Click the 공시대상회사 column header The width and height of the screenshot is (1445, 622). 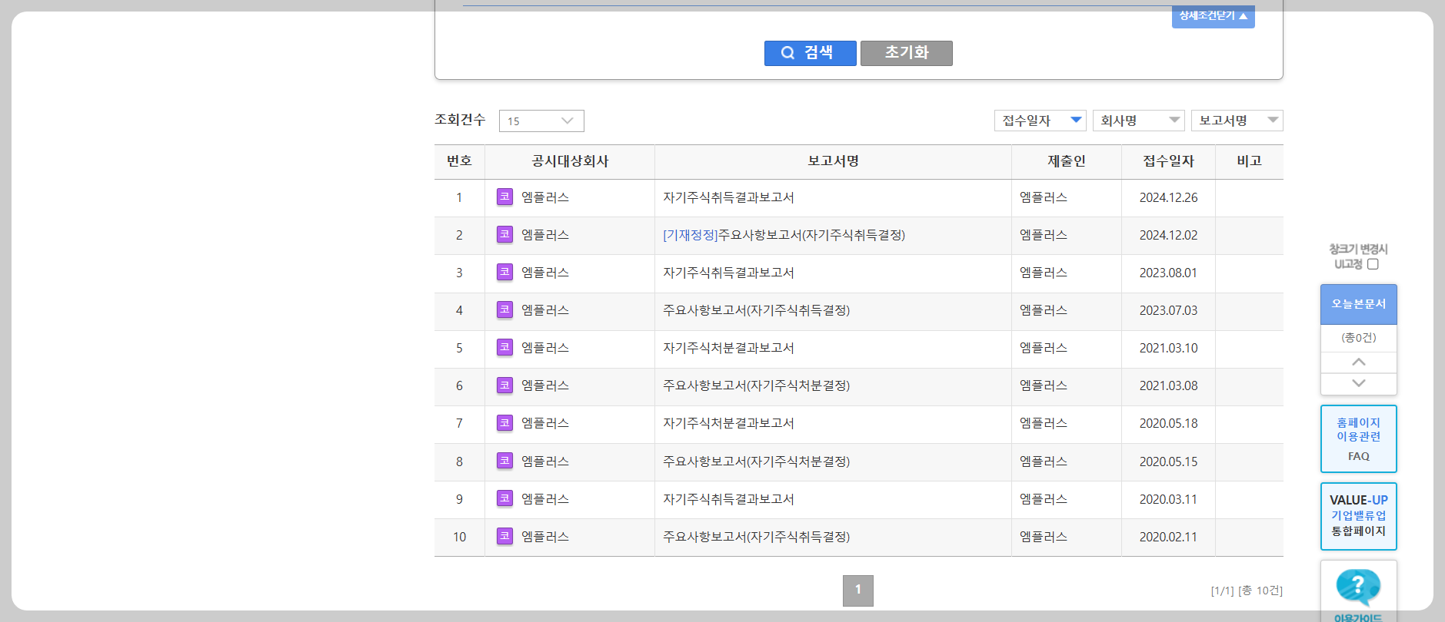tap(570, 161)
